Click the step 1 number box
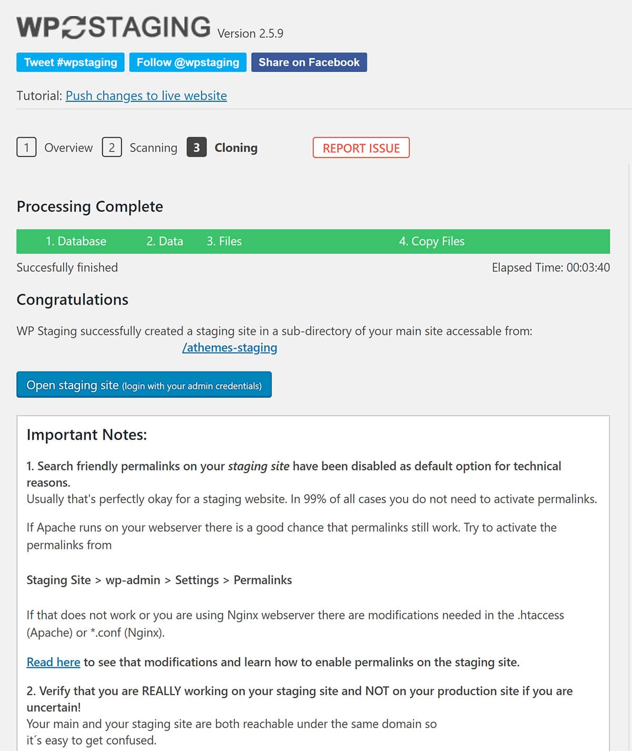Image resolution: width=632 pixels, height=751 pixels. (26, 148)
